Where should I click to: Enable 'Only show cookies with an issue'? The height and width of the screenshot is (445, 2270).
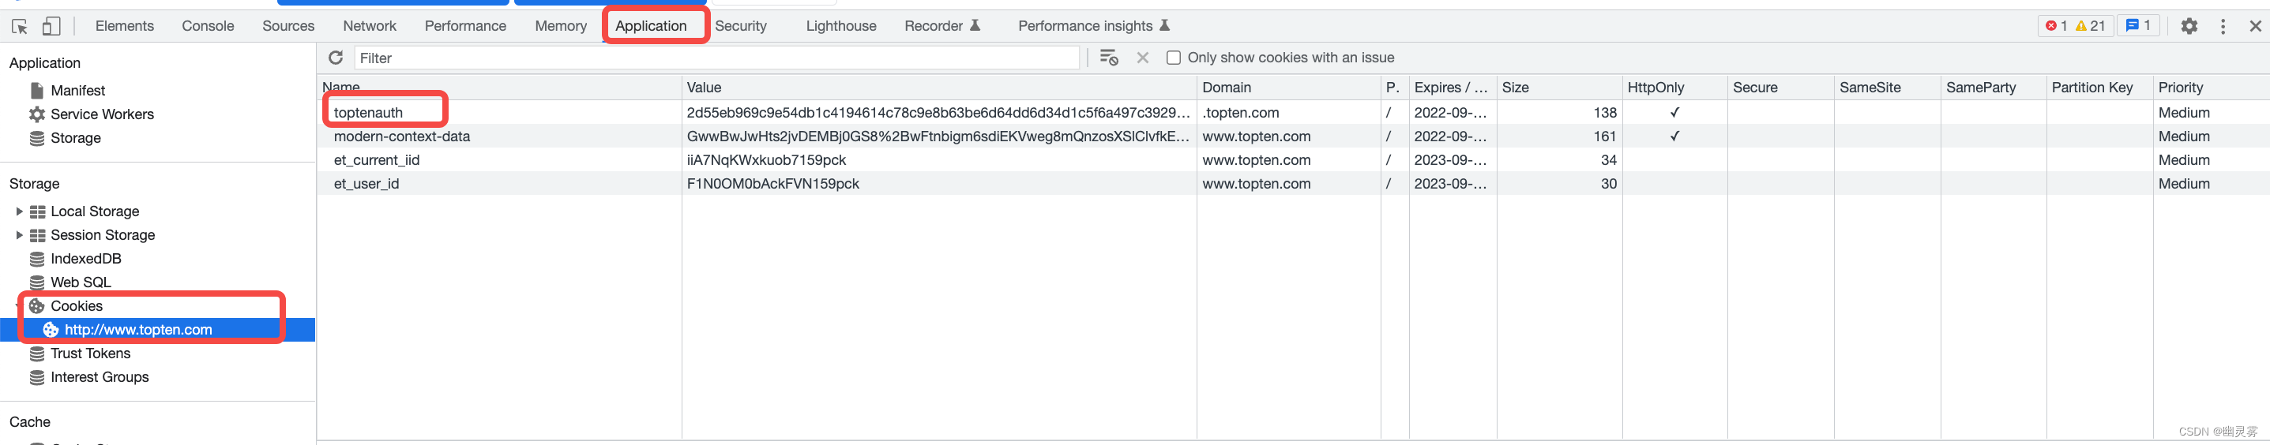pos(1174,58)
